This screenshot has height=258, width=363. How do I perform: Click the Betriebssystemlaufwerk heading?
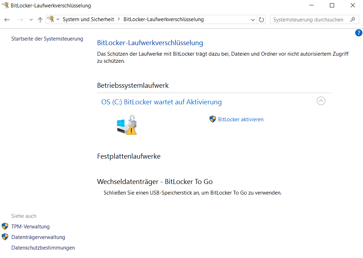[133, 85]
